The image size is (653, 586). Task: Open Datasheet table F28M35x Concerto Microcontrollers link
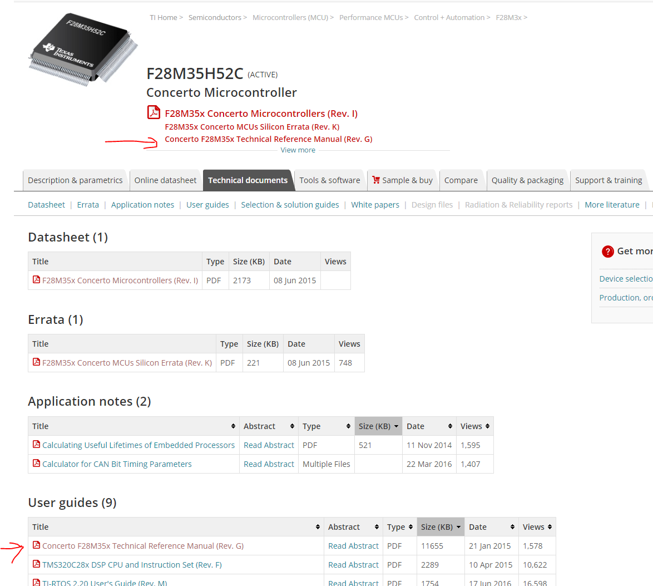(120, 280)
